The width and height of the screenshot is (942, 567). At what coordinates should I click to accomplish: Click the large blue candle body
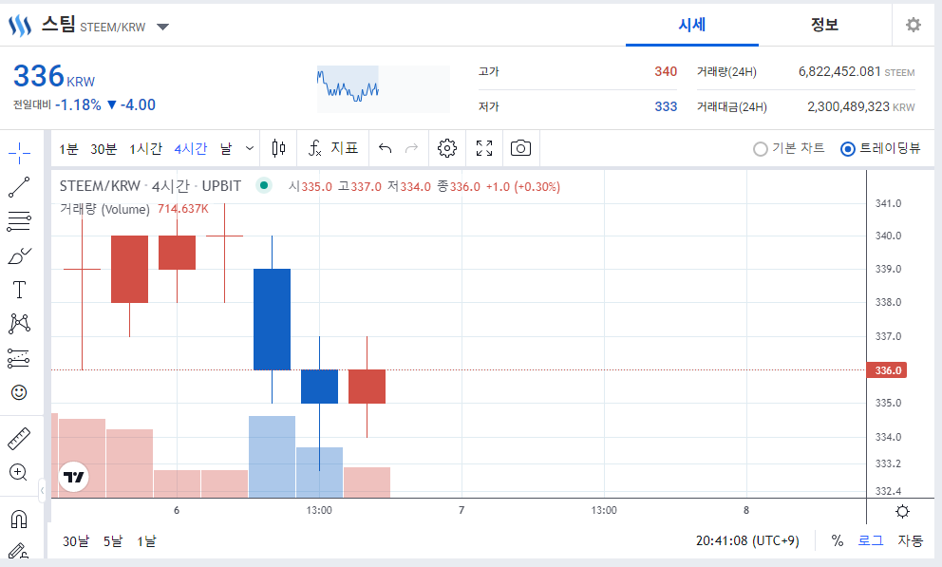(x=273, y=319)
